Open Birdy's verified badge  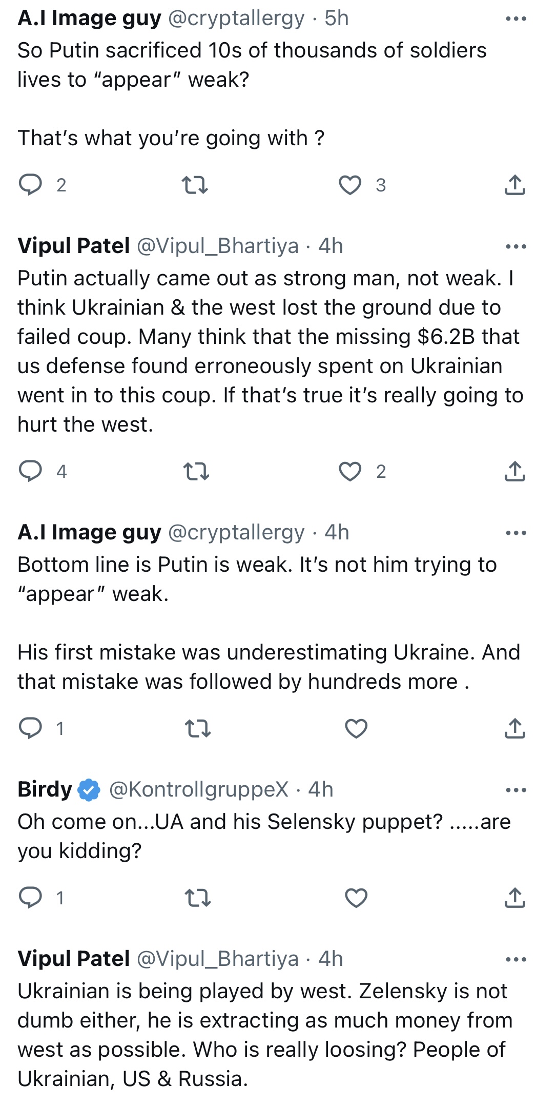point(89,789)
